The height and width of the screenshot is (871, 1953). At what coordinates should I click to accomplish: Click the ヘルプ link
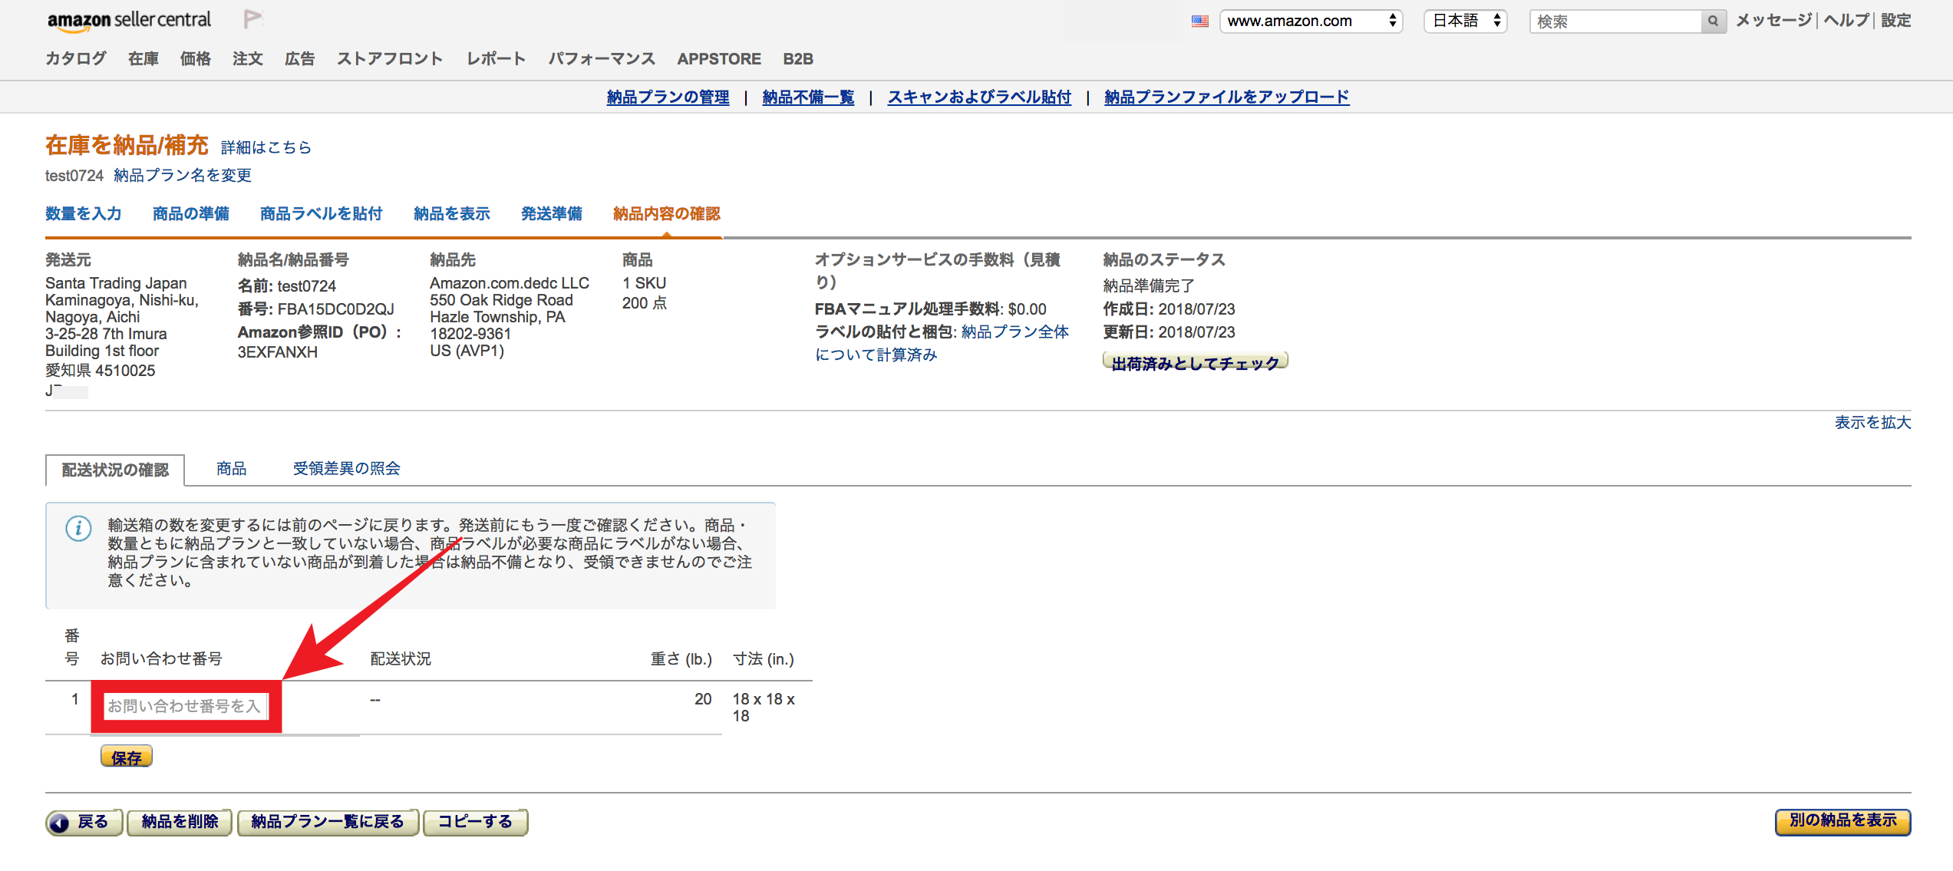(1846, 21)
